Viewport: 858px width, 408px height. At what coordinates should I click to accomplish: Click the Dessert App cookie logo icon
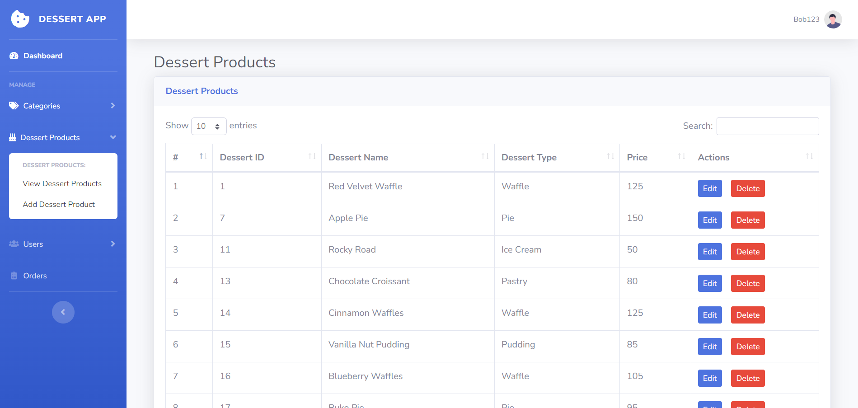(x=19, y=19)
